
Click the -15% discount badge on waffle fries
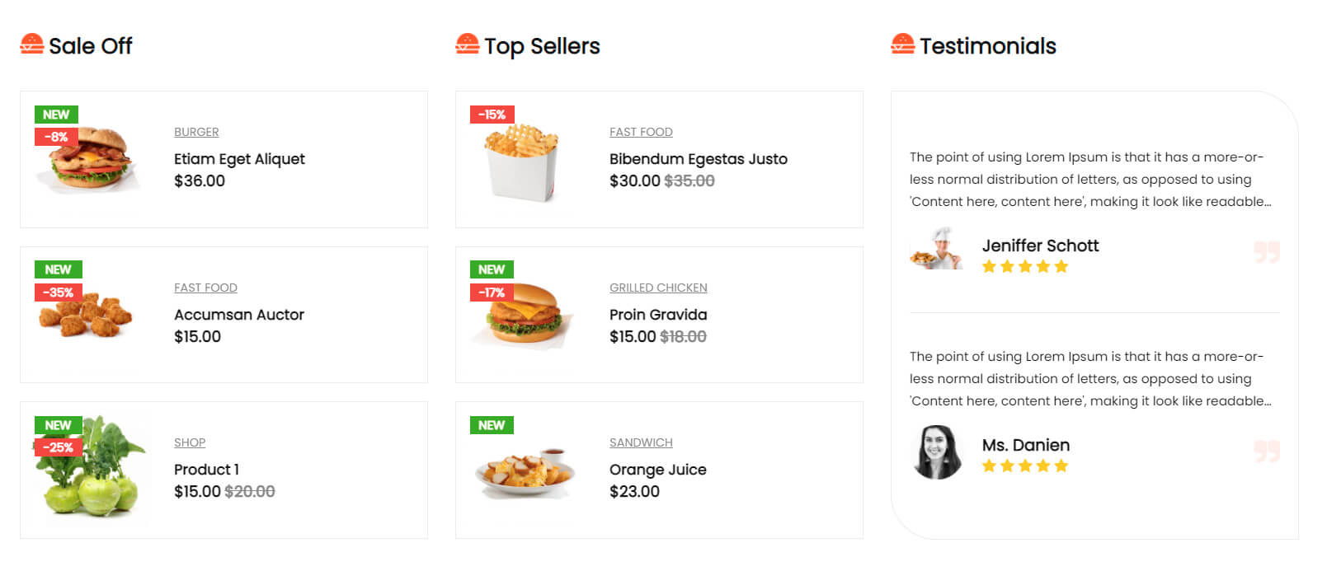(492, 115)
